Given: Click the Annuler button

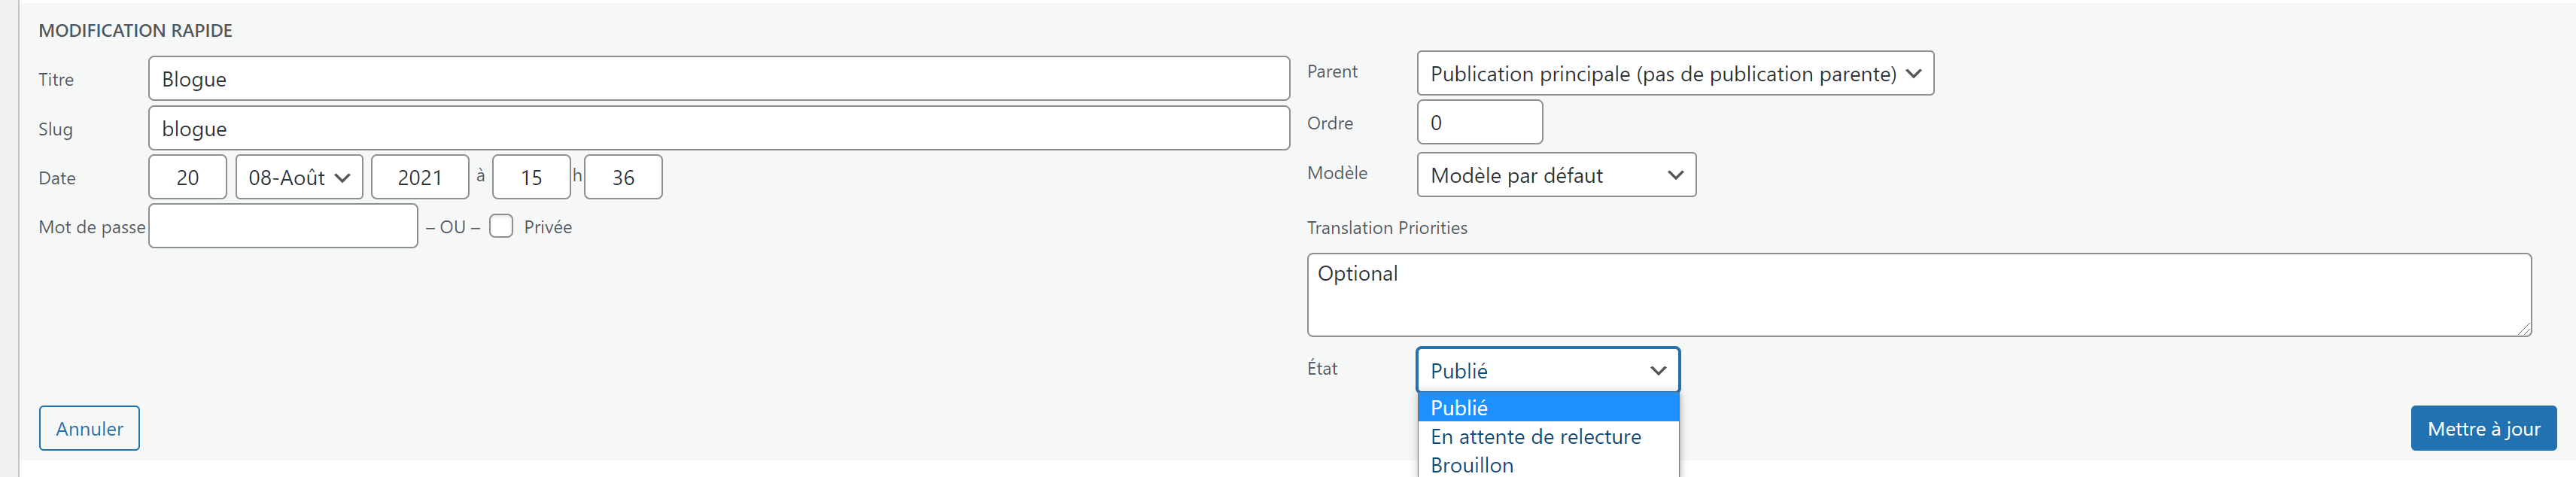Looking at the screenshot, I should [89, 428].
